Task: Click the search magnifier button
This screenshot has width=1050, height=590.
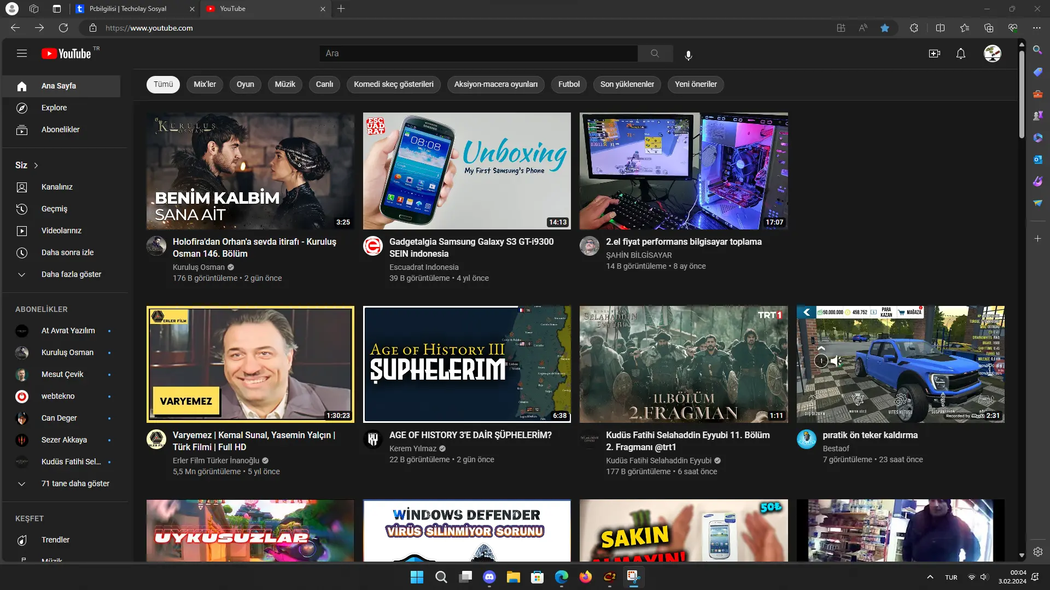Action: click(655, 54)
